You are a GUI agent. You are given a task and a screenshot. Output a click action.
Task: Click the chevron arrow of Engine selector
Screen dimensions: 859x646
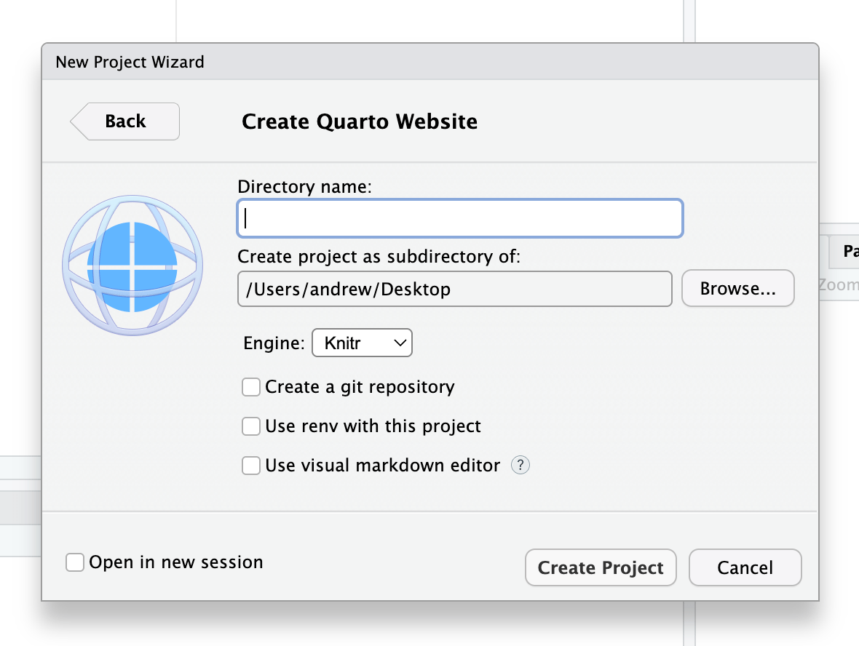click(400, 343)
